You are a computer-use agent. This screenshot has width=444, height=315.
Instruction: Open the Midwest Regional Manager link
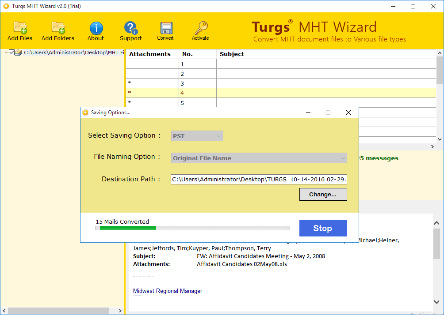[x=168, y=291]
